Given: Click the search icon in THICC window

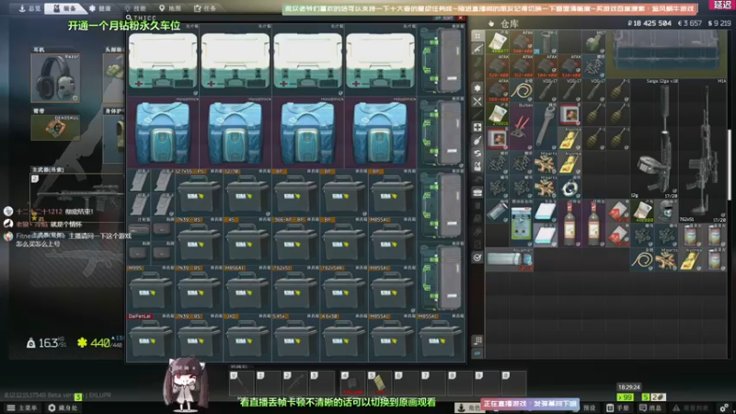Looking at the screenshot, I should pyautogui.click(x=129, y=17).
